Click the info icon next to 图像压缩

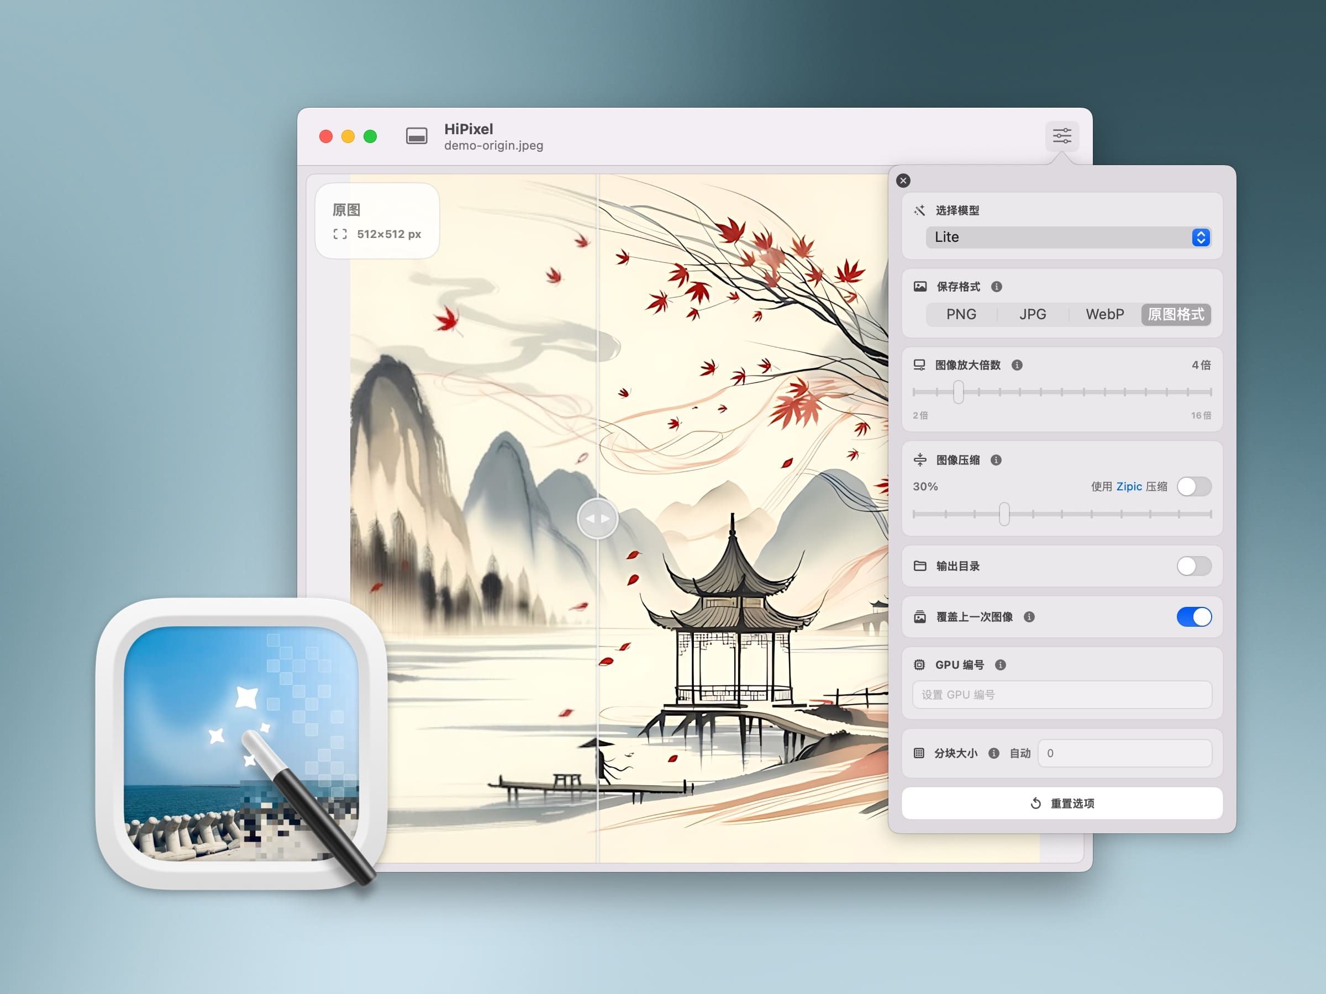tap(996, 459)
